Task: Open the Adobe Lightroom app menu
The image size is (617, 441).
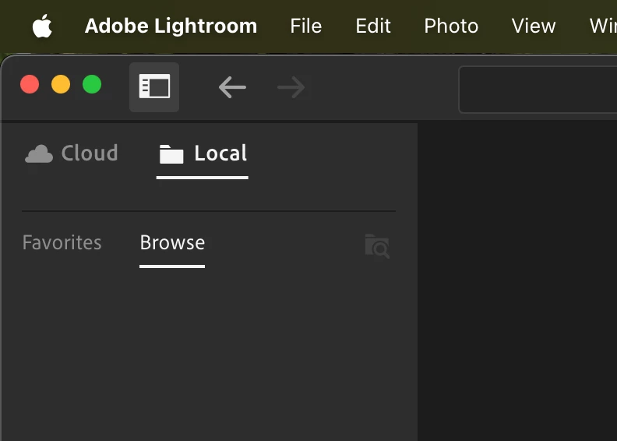Action: 171,26
